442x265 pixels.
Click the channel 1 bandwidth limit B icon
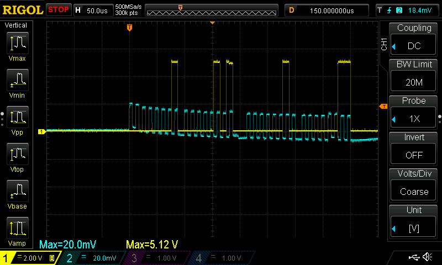click(52, 258)
